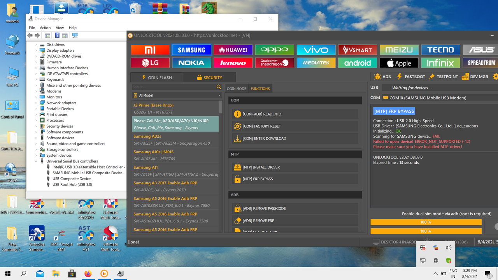
Task: Click the orange 100% progress bar
Action: click(426, 222)
